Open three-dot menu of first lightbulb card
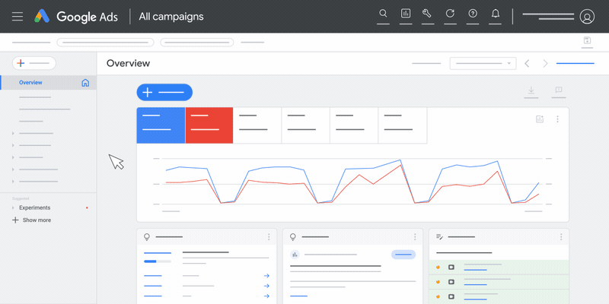Image resolution: width=609 pixels, height=304 pixels. click(269, 237)
